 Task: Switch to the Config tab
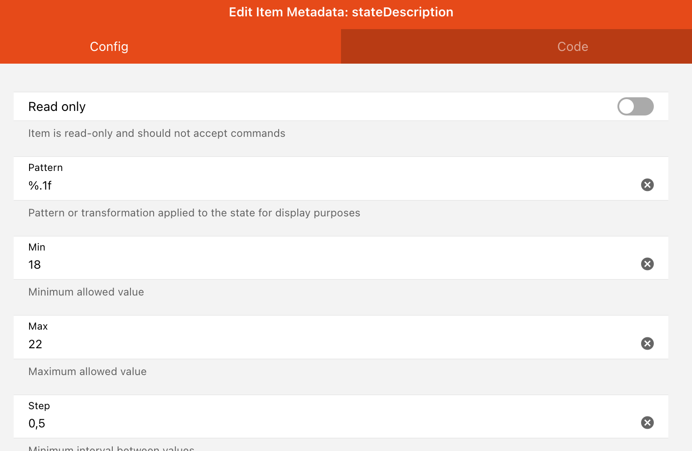tap(109, 46)
